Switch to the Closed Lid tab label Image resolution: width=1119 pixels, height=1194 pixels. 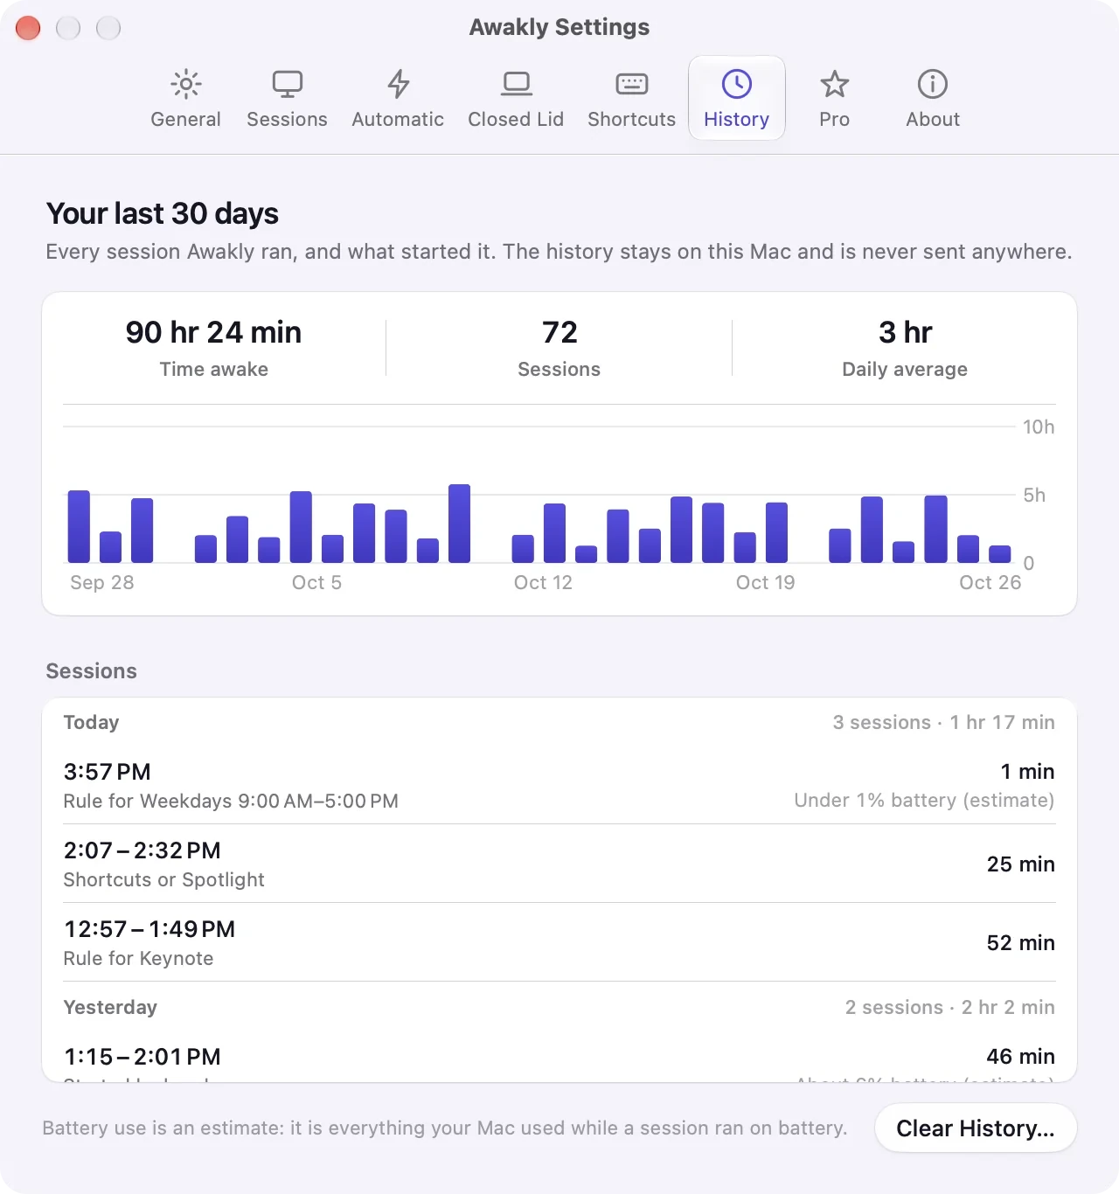point(516,119)
